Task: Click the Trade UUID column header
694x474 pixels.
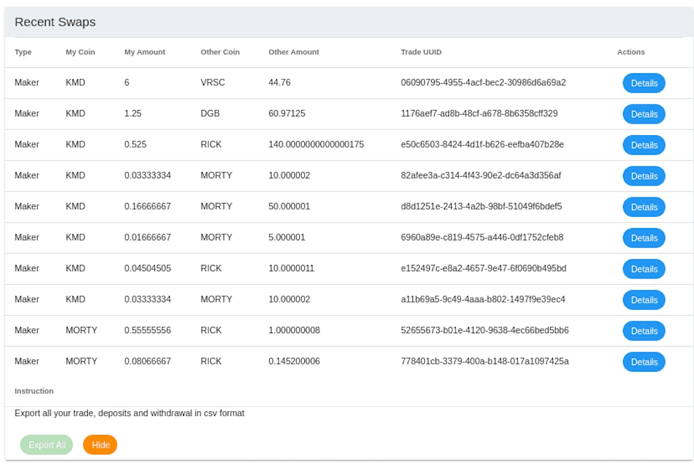Action: pos(421,52)
